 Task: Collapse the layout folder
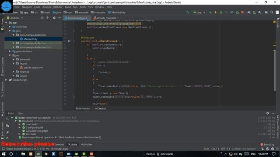coord(14,64)
